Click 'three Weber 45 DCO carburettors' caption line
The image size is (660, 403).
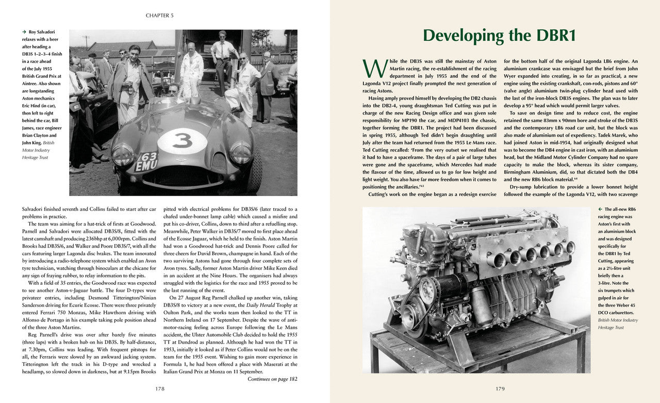(617, 309)
